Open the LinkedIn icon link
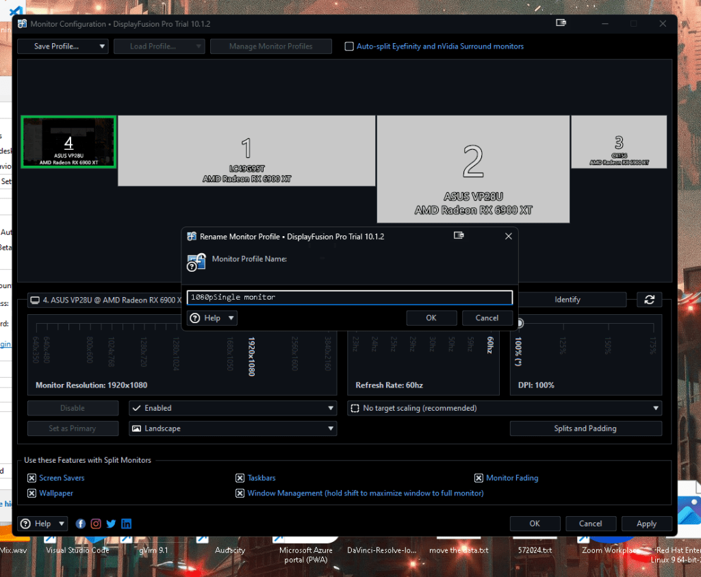 [127, 524]
